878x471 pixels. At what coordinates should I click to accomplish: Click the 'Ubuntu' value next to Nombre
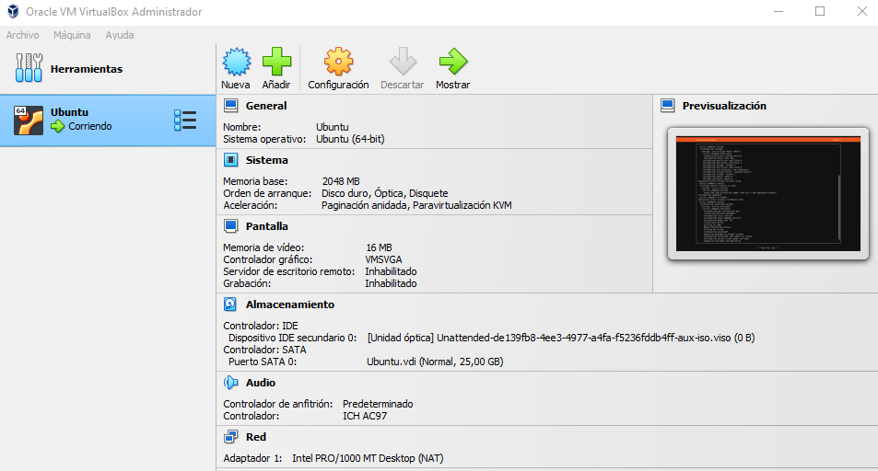tap(332, 127)
